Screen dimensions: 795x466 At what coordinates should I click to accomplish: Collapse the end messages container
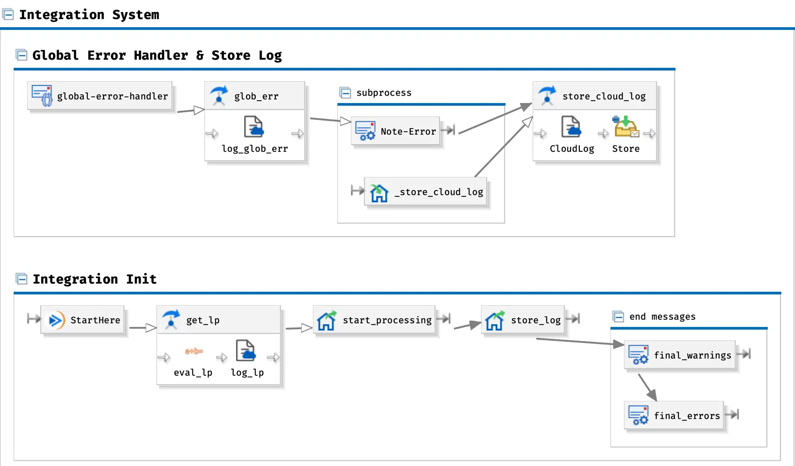[618, 317]
